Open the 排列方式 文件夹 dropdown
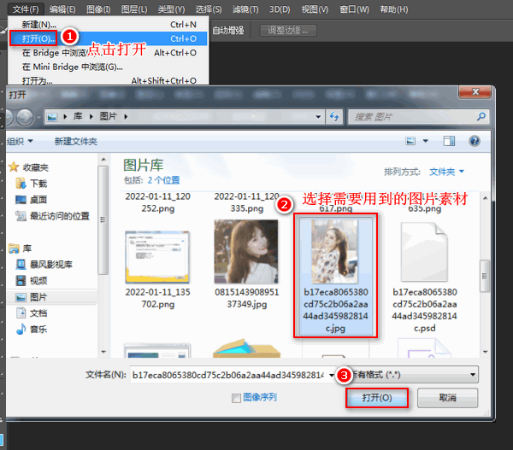Screen dimensions: 513x450 pos(446,172)
